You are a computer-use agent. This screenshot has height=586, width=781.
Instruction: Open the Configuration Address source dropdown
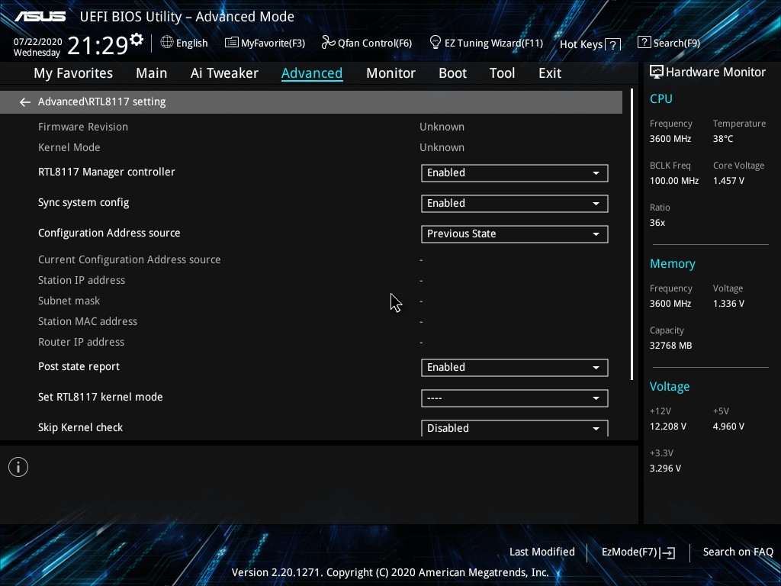click(514, 234)
